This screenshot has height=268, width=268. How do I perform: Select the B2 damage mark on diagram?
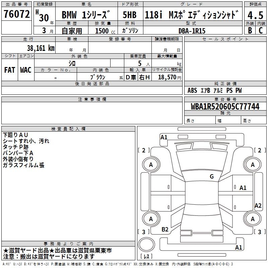pos(165,229)
